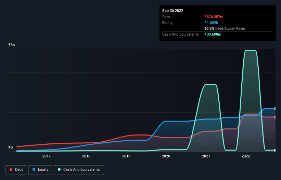This screenshot has height=180, width=281.
Task: Click Cash And Equivalents label in tooltip
Action: coord(180,34)
